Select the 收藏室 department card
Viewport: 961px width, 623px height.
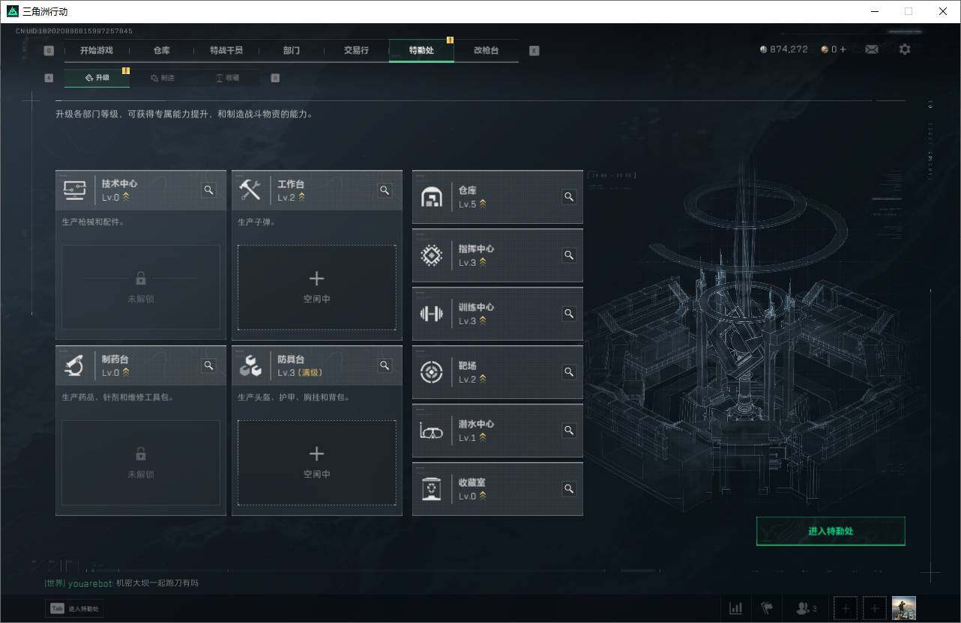point(498,489)
